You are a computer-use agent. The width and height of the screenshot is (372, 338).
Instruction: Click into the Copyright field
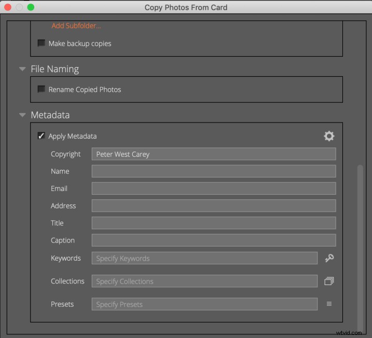(213, 154)
